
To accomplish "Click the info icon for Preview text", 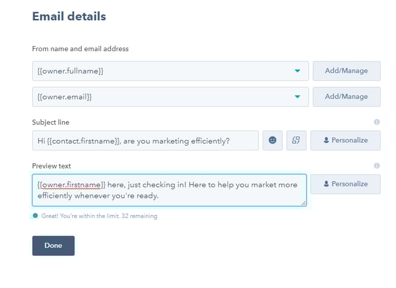I will point(377,166).
